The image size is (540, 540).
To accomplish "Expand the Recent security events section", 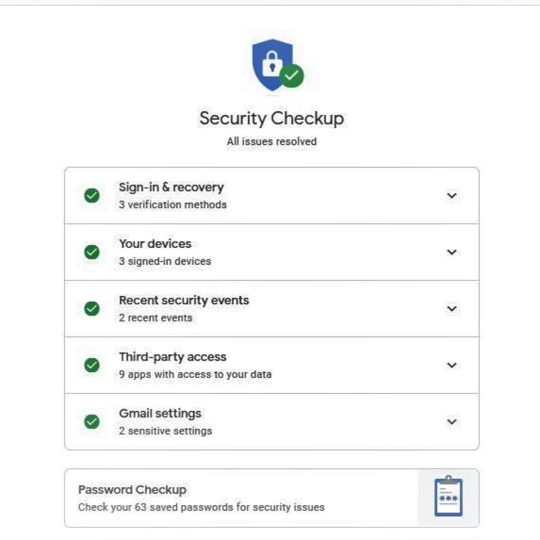I will (x=452, y=308).
